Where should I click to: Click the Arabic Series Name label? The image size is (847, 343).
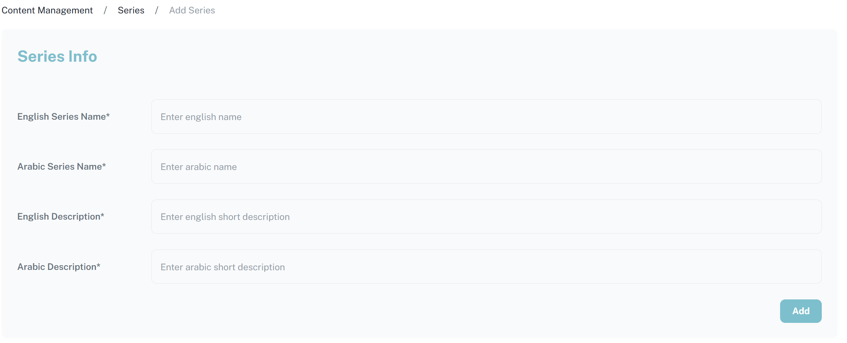(x=60, y=167)
